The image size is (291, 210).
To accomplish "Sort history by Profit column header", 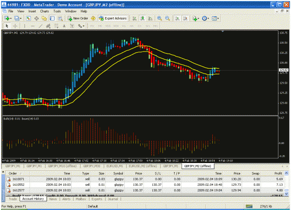I will (278, 173).
